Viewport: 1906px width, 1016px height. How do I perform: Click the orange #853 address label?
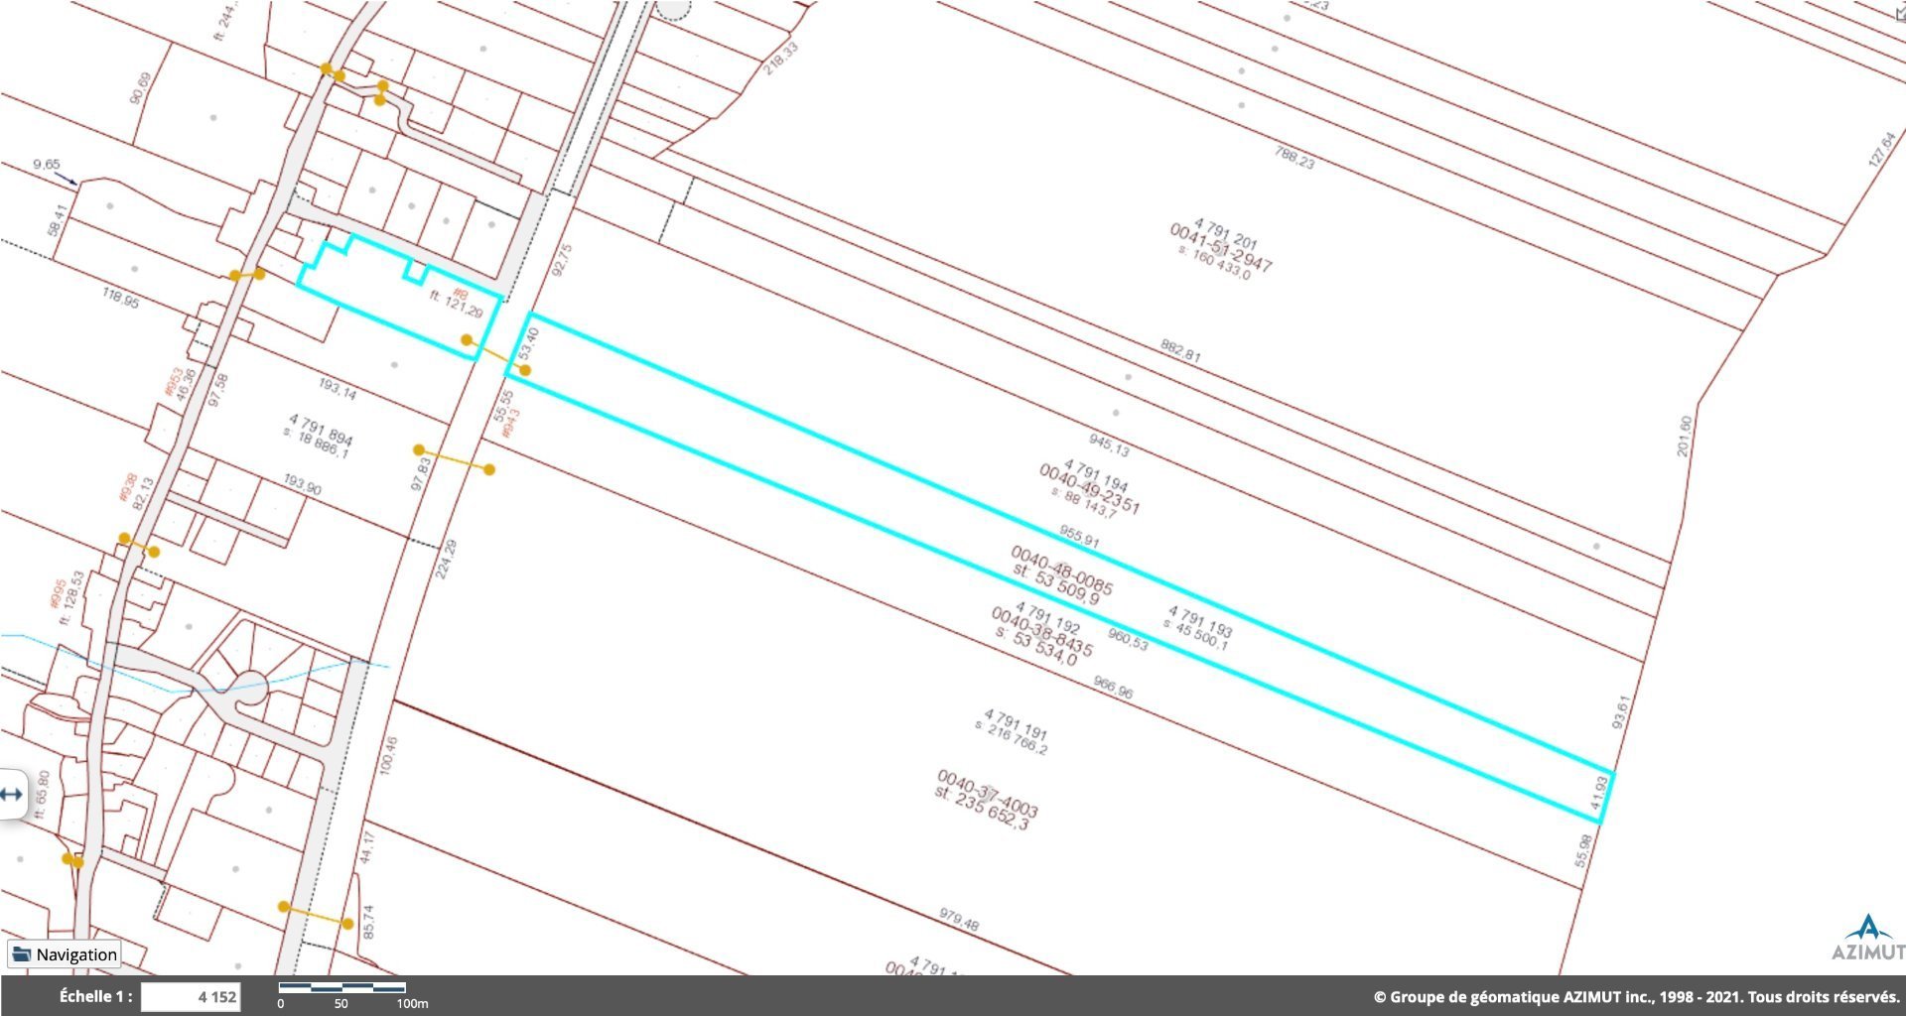click(x=174, y=382)
